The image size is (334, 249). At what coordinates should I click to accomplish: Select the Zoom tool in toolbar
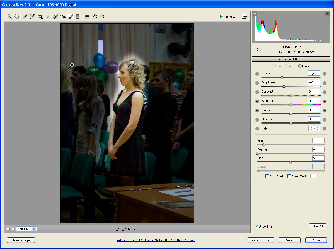point(9,17)
